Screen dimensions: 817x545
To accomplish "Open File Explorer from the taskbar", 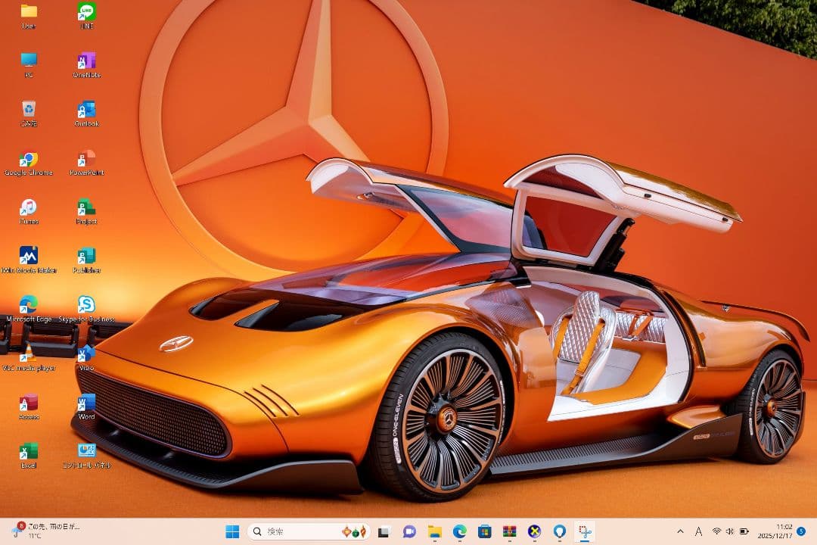I will pos(434,531).
